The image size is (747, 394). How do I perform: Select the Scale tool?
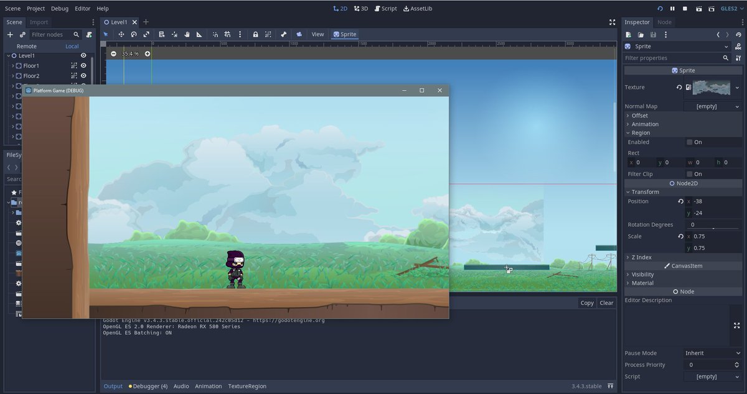tap(146, 34)
